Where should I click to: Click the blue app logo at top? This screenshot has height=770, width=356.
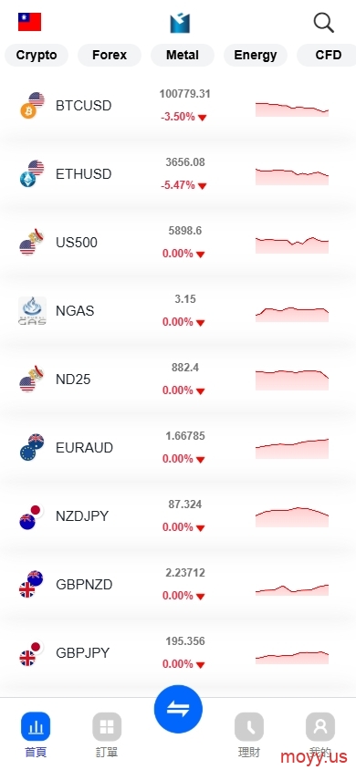pos(180,23)
